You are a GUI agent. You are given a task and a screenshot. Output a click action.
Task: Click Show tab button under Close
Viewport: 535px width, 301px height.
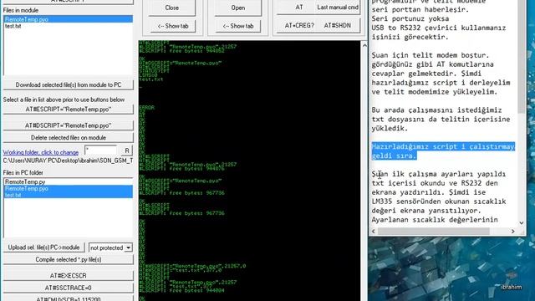pyautogui.click(x=172, y=26)
